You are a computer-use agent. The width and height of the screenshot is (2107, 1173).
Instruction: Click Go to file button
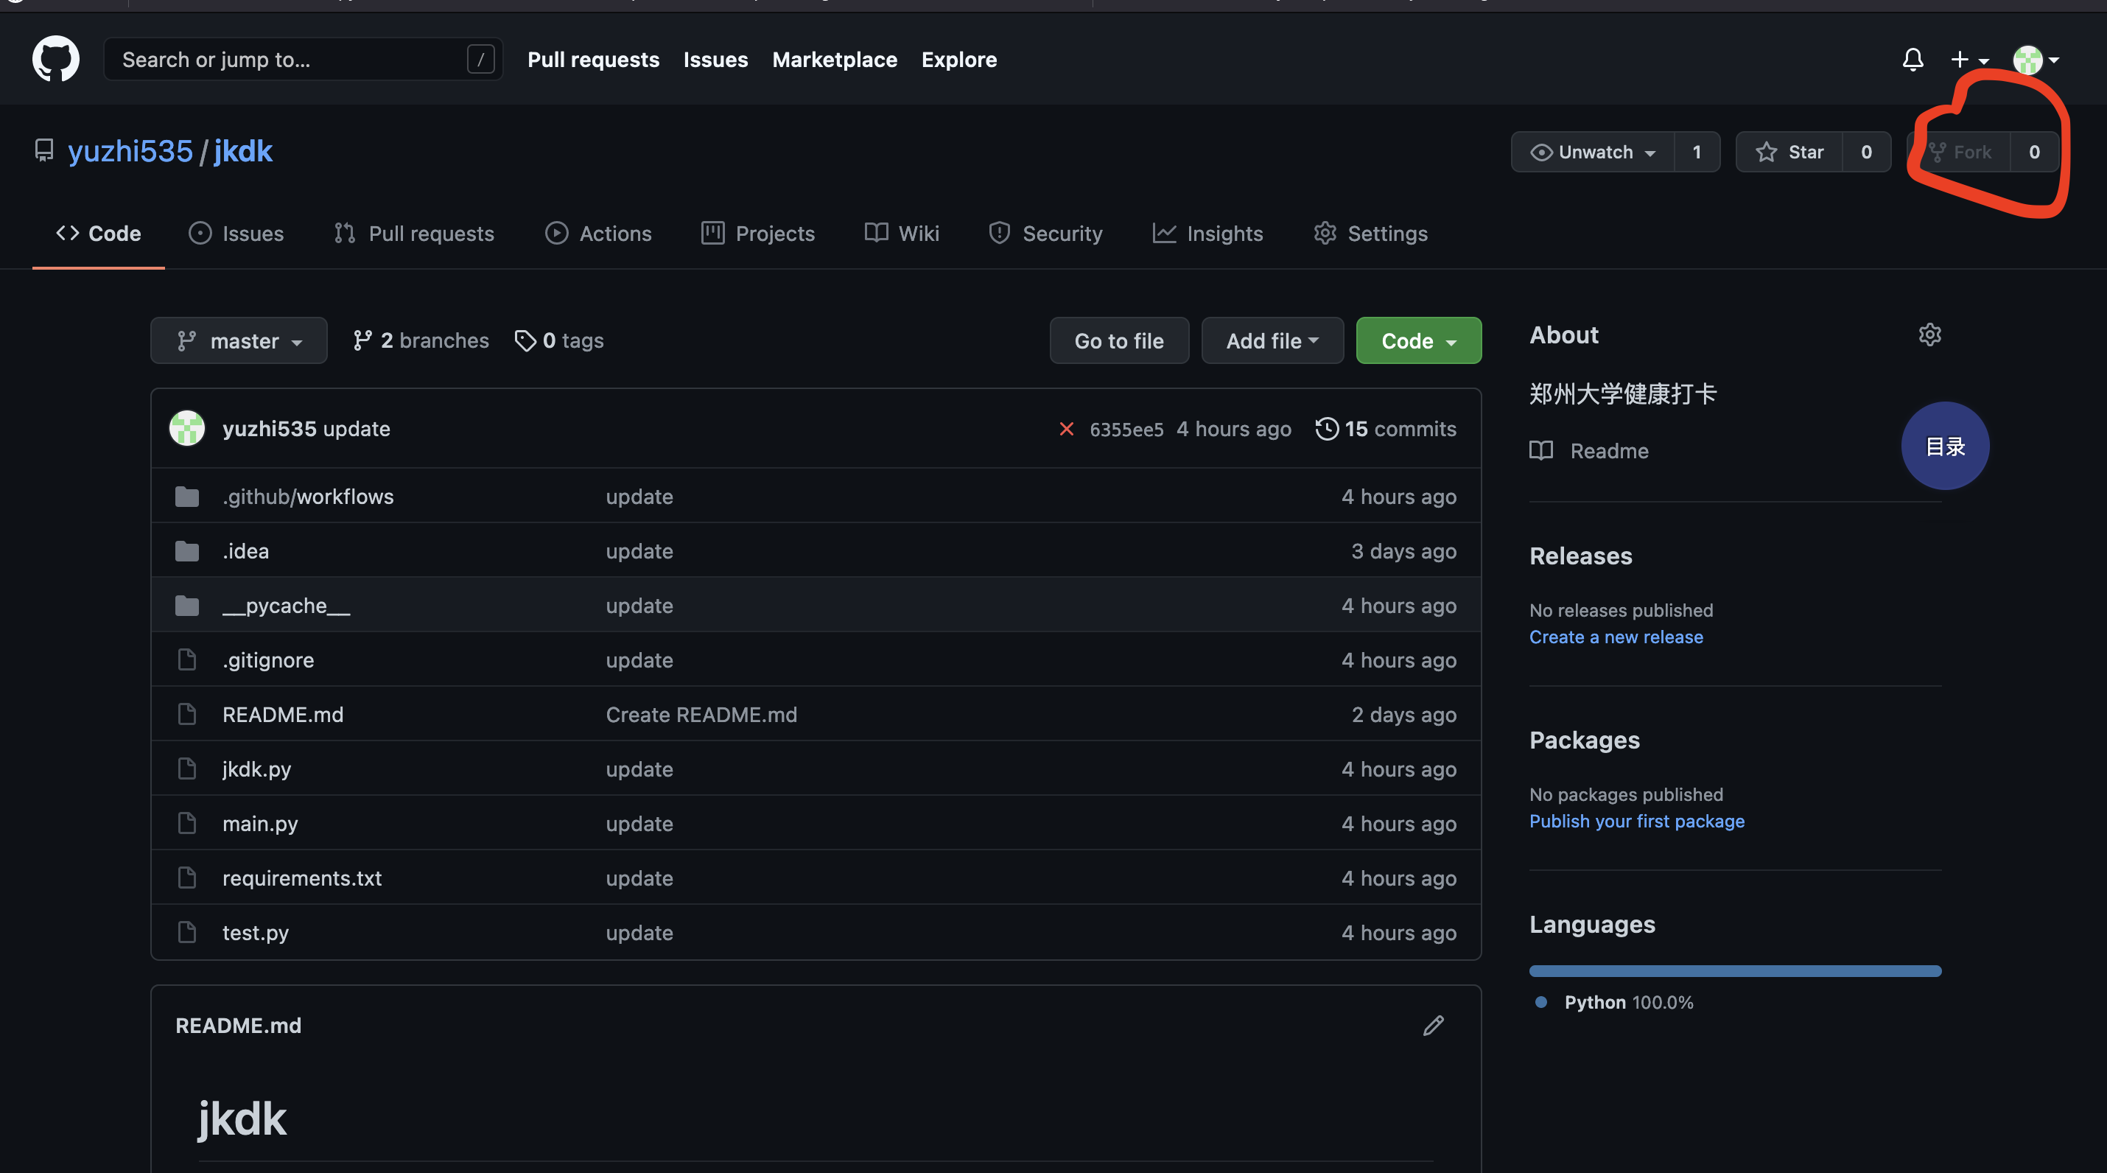(1119, 340)
